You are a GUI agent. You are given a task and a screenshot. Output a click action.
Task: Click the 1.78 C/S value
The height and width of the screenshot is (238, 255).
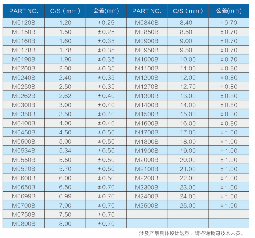coord(65,50)
